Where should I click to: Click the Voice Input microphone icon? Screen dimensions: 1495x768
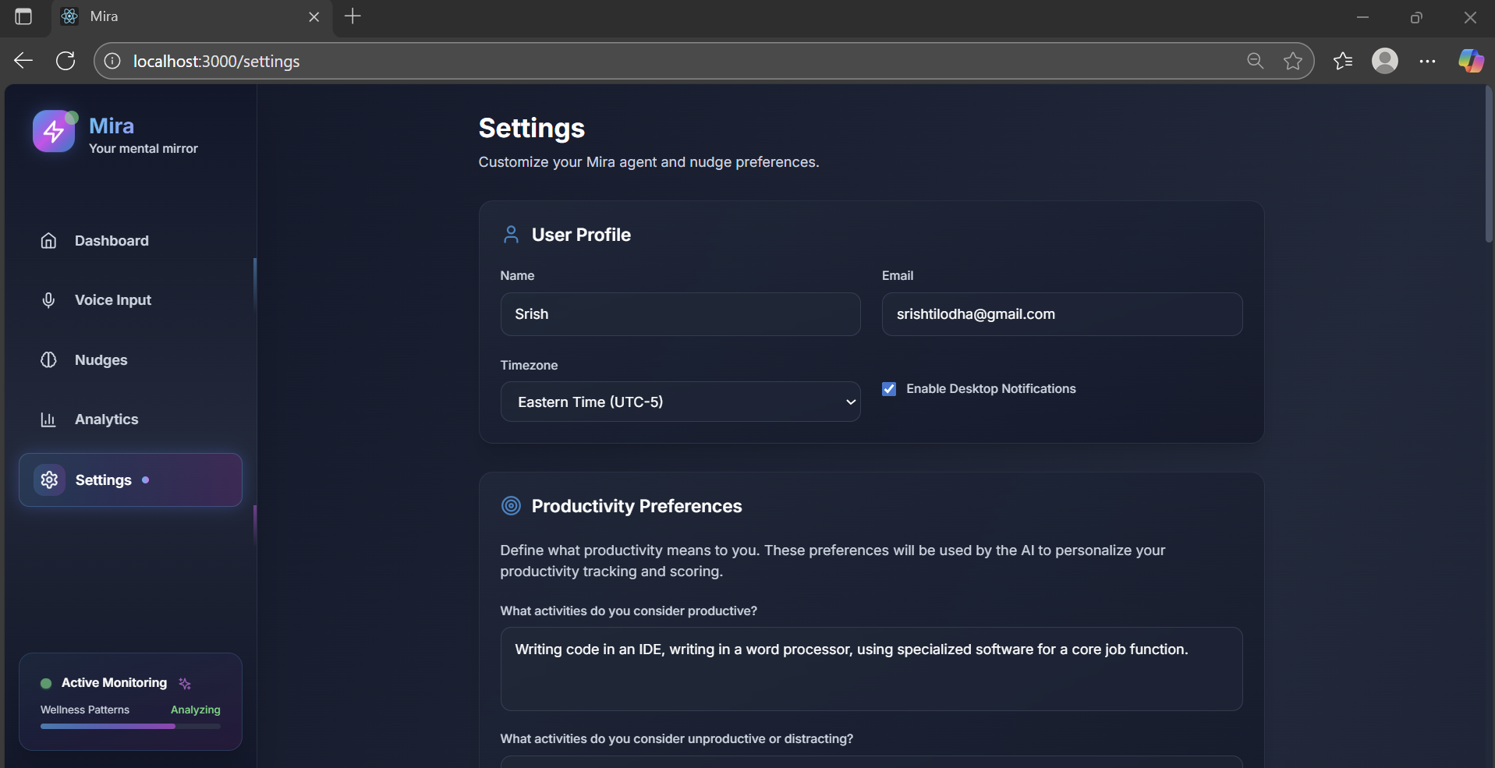[x=48, y=300]
